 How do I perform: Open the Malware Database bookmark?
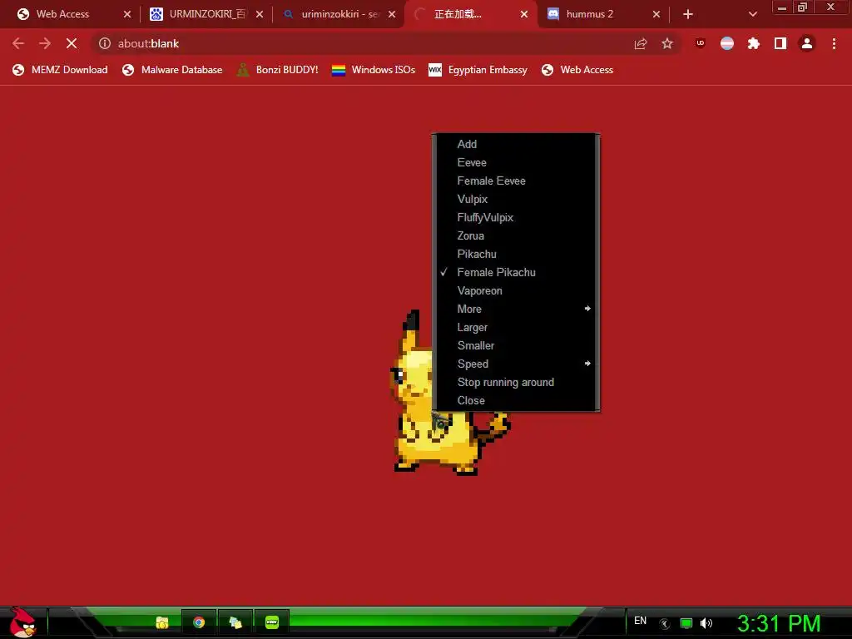coord(172,70)
